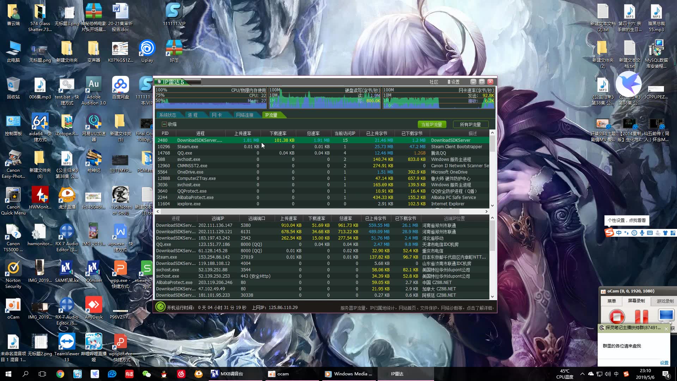Click down arrow of connection table scrollbar
The image size is (677, 381).
click(492, 297)
